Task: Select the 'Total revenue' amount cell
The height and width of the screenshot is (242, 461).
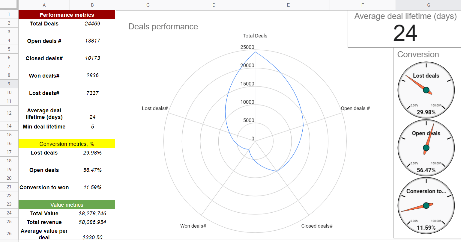Action: (92, 222)
